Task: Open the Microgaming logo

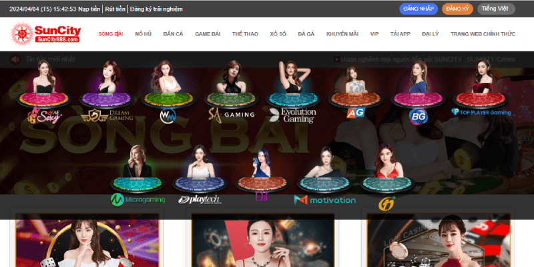Action: click(x=138, y=200)
